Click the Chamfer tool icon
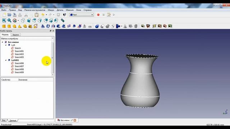 pyautogui.click(x=64, y=26)
